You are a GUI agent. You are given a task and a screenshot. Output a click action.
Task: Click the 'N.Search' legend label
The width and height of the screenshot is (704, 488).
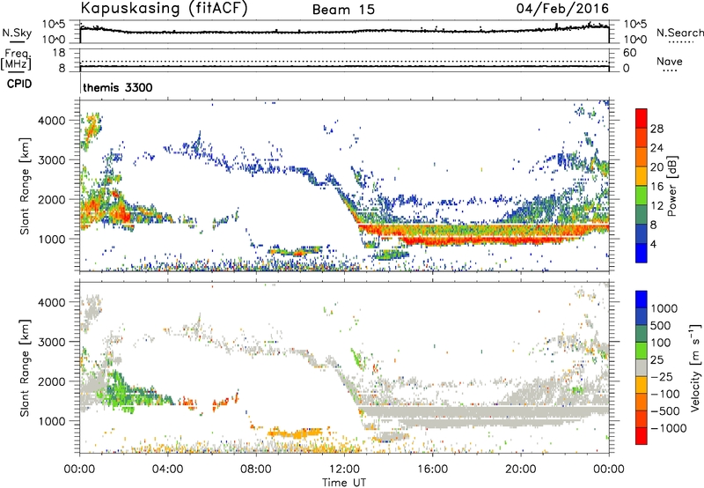[x=679, y=33]
